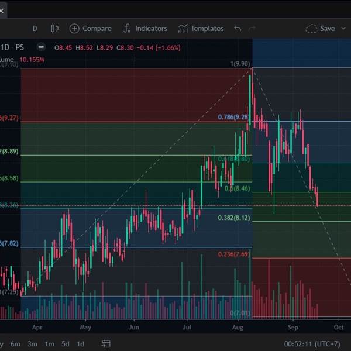Click the −0.14 (−1.66%) change value
The width and height of the screenshot is (351, 351).
point(159,48)
